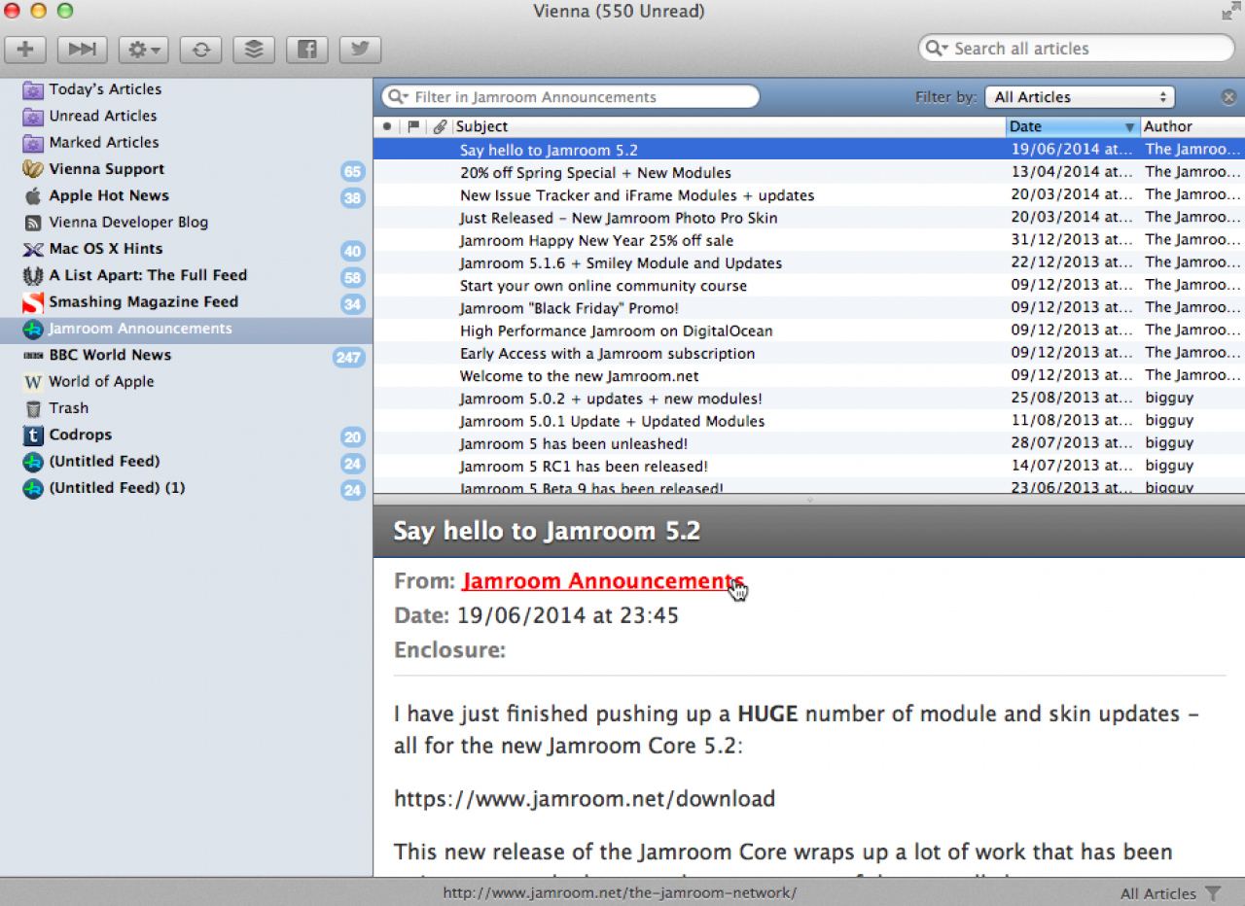Viewport: 1245px width, 906px height.
Task: Open the 'All Articles' filter-by dropdown
Action: coord(1080,97)
